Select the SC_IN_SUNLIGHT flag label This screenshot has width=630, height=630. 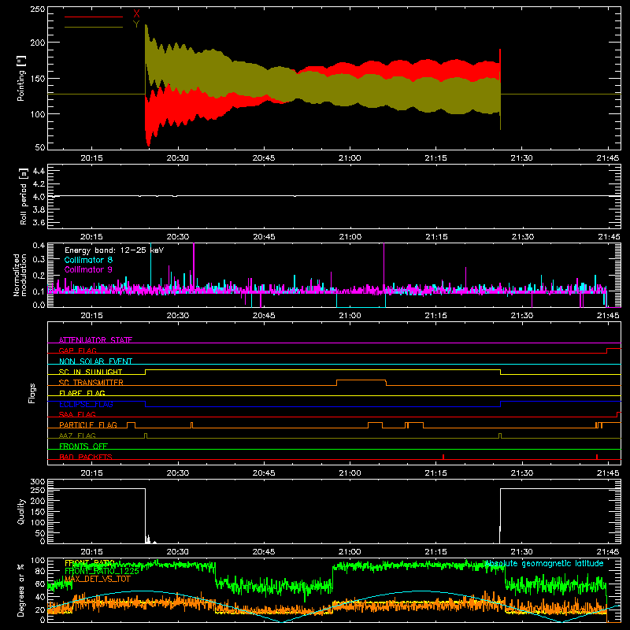tap(91, 372)
